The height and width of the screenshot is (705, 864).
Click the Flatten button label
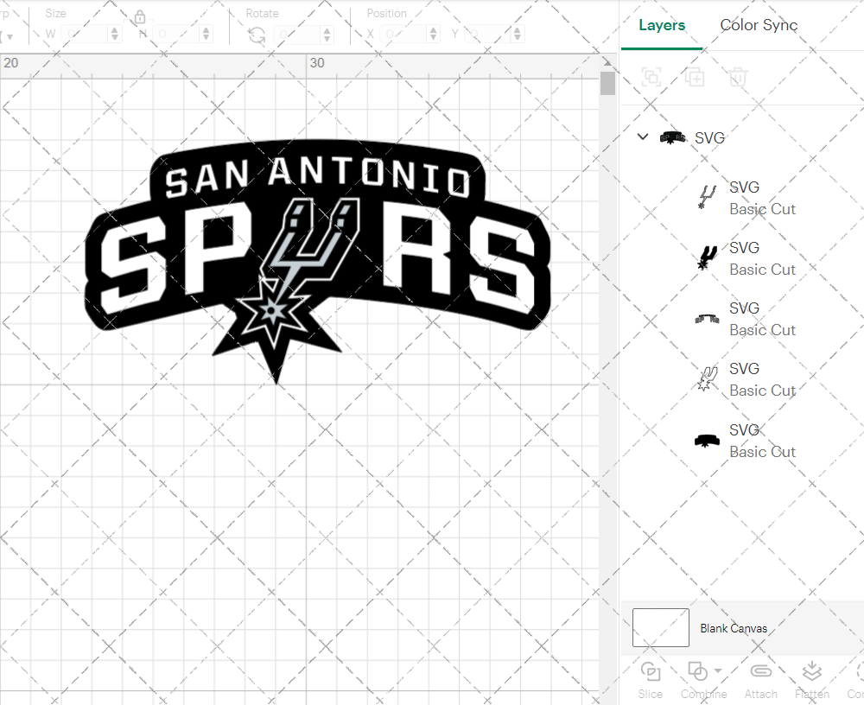[x=812, y=695]
